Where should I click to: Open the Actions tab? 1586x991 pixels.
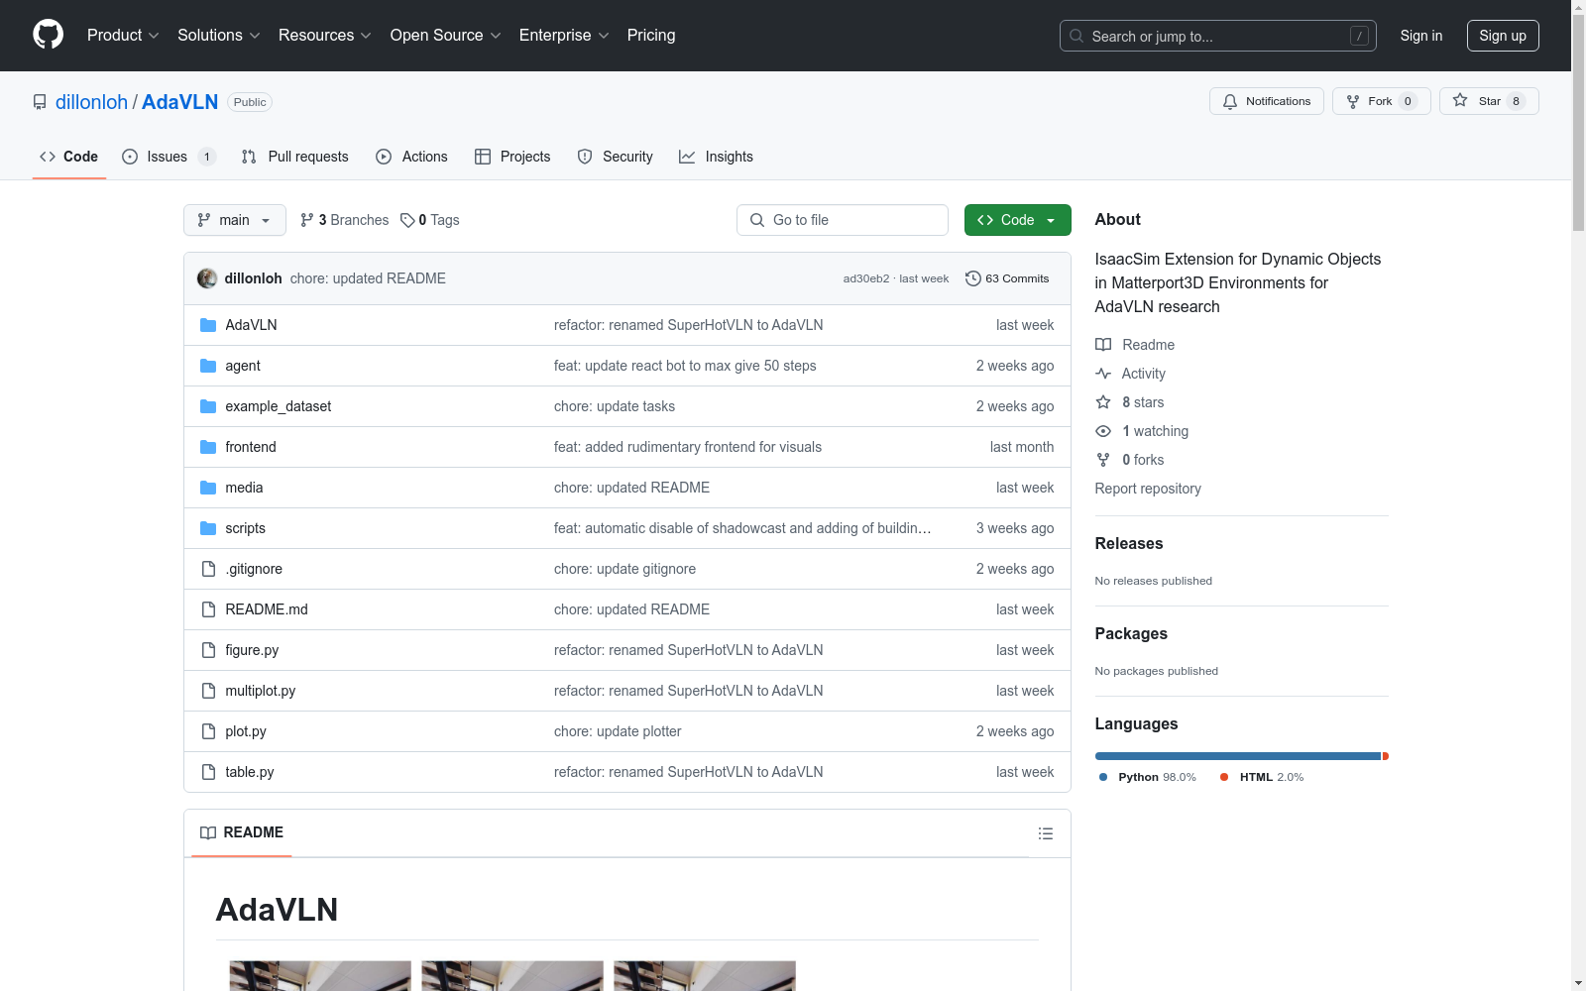(x=412, y=157)
